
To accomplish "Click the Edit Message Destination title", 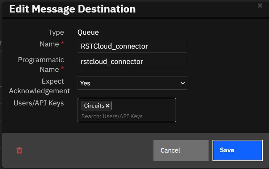I will click(x=72, y=9).
